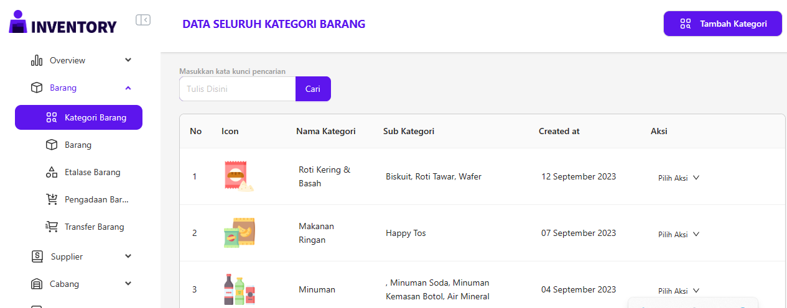Open the Barang submenu item
Viewport: 787px width, 308px height.
click(78, 145)
